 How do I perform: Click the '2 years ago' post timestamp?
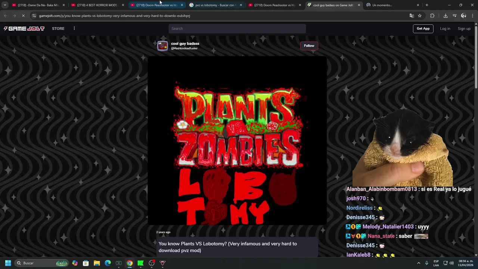coord(163,232)
